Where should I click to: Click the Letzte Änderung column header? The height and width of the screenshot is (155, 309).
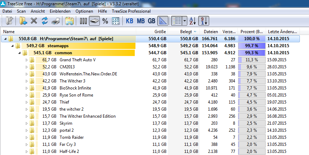283,32
